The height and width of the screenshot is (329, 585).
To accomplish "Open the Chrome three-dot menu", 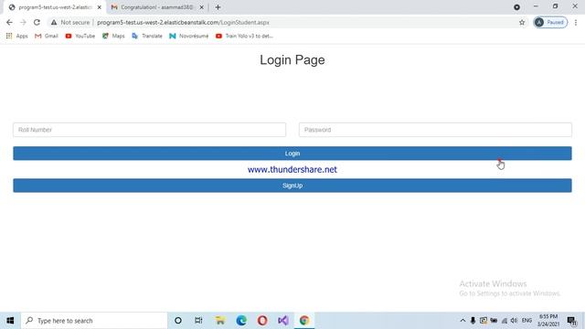I will pyautogui.click(x=576, y=22).
